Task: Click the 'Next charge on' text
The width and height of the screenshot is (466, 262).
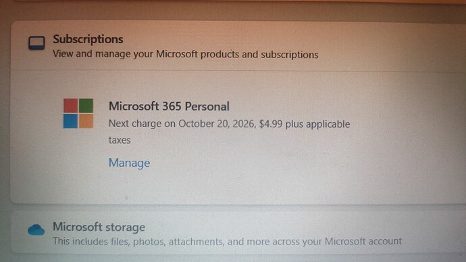Action: tap(142, 124)
